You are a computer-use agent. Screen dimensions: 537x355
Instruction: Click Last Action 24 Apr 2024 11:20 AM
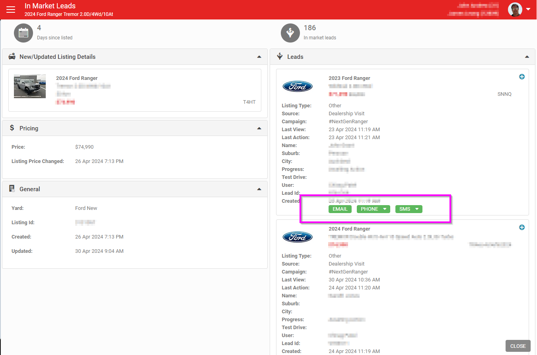(x=354, y=288)
